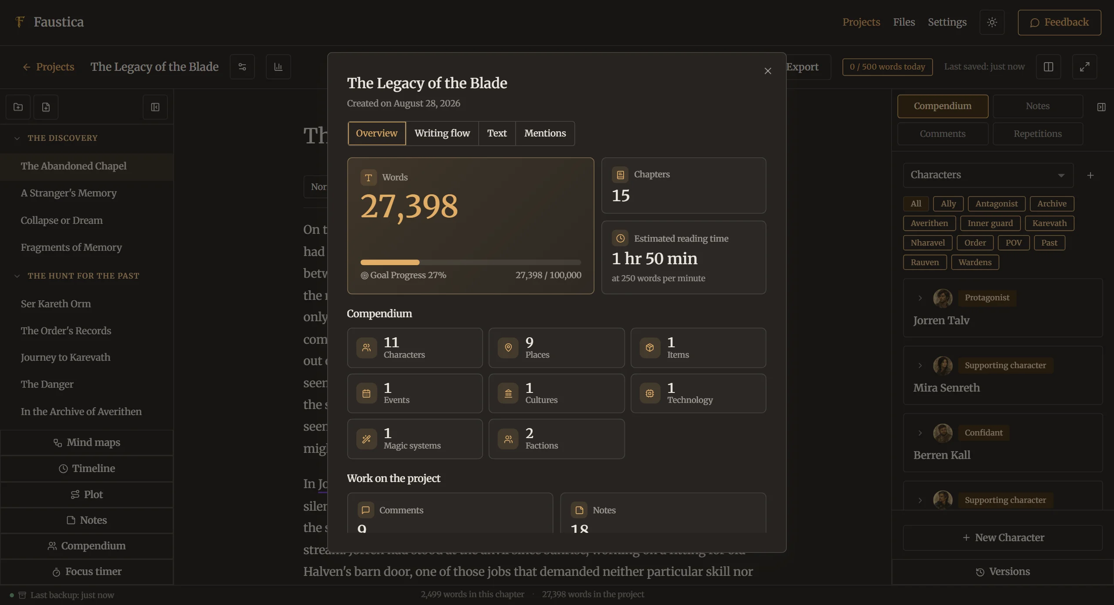Collapse THE DISCOVERY section
This screenshot has height=605, width=1114.
(x=17, y=138)
